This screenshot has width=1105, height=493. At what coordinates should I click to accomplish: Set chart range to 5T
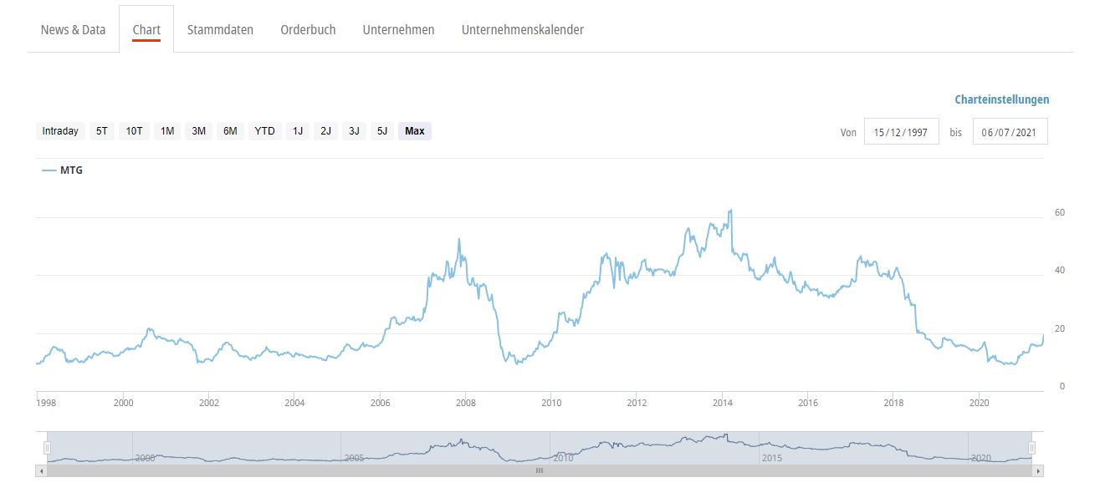102,131
